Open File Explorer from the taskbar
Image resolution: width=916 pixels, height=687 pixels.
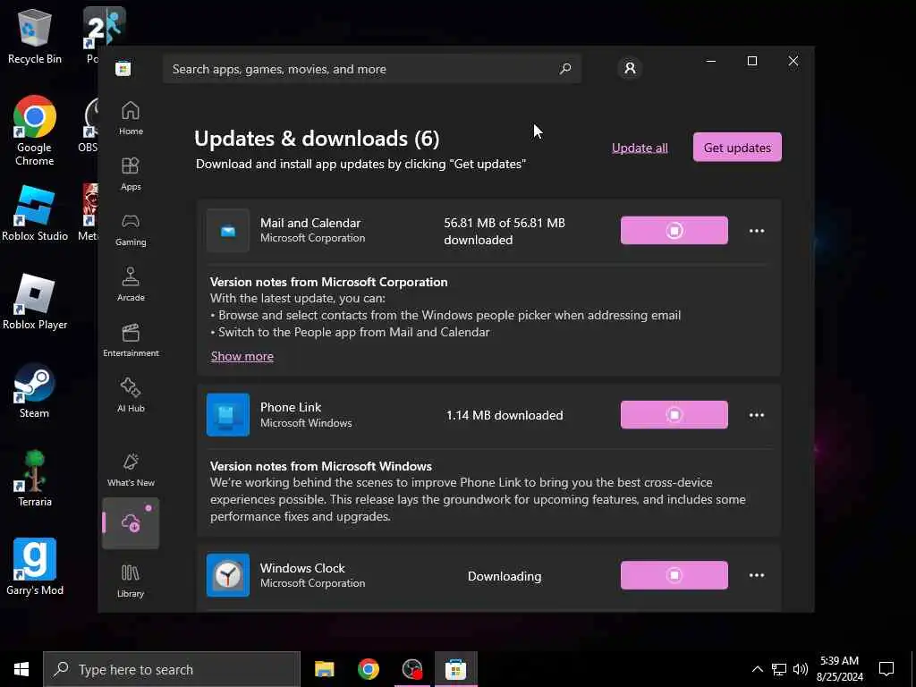(324, 669)
